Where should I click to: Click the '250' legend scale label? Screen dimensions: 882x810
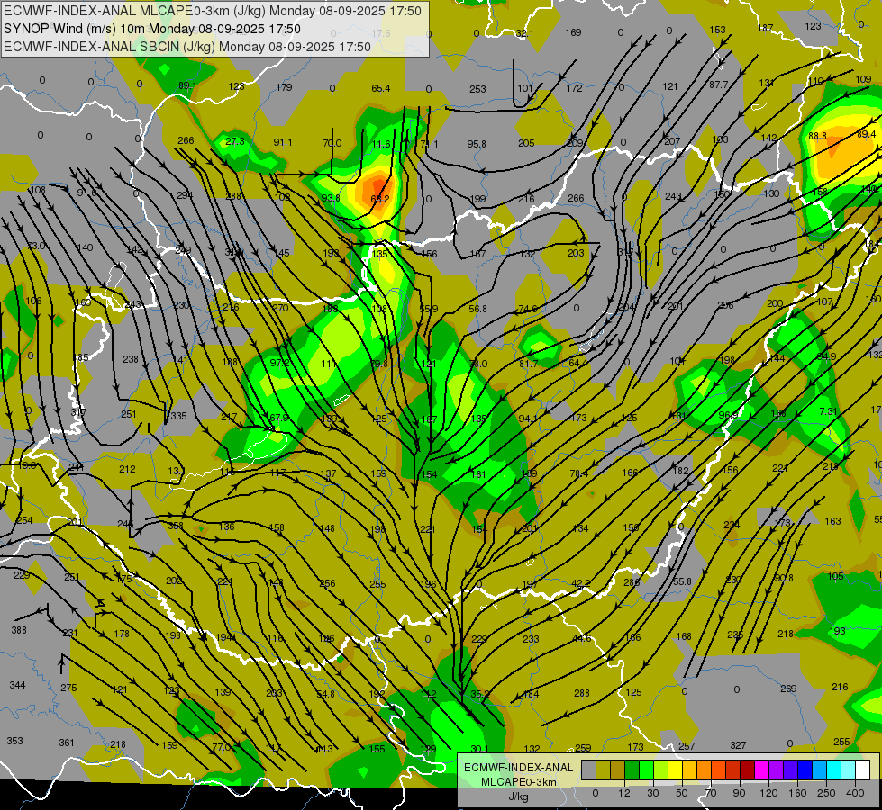pyautogui.click(x=826, y=793)
